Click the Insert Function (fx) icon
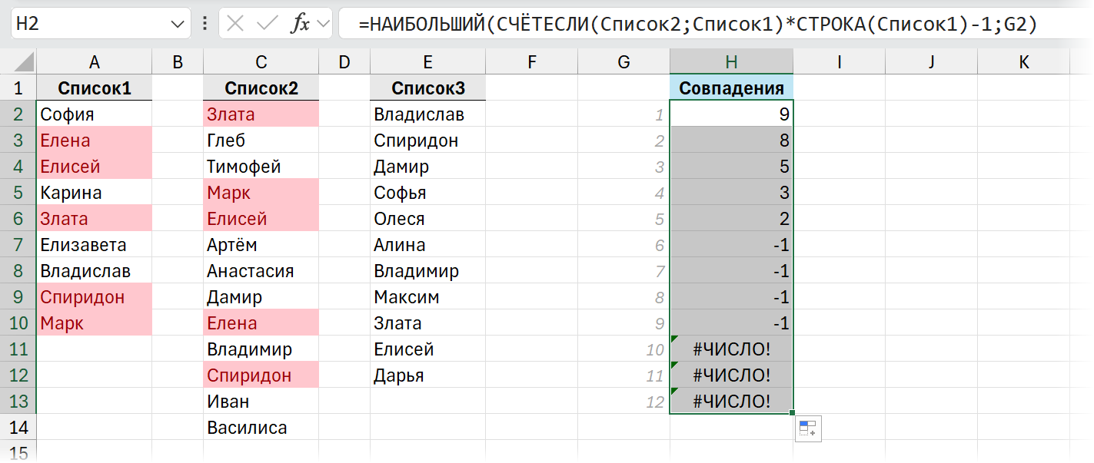 (x=300, y=23)
